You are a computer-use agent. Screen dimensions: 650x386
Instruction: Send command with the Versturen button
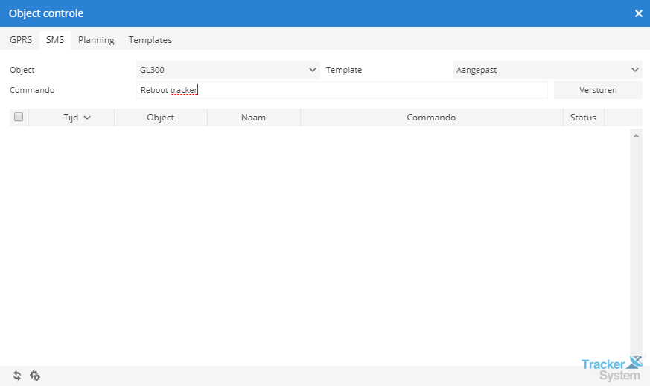click(x=598, y=90)
